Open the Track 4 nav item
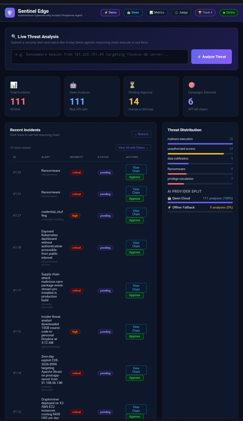The image size is (243, 421). 205,12
